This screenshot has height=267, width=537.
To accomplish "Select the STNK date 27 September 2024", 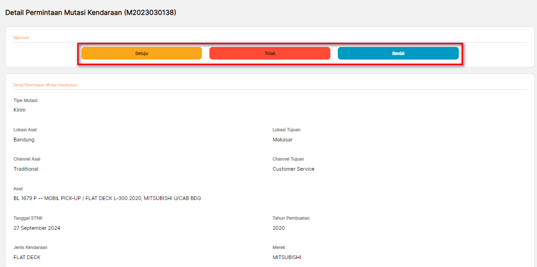I will [37, 228].
